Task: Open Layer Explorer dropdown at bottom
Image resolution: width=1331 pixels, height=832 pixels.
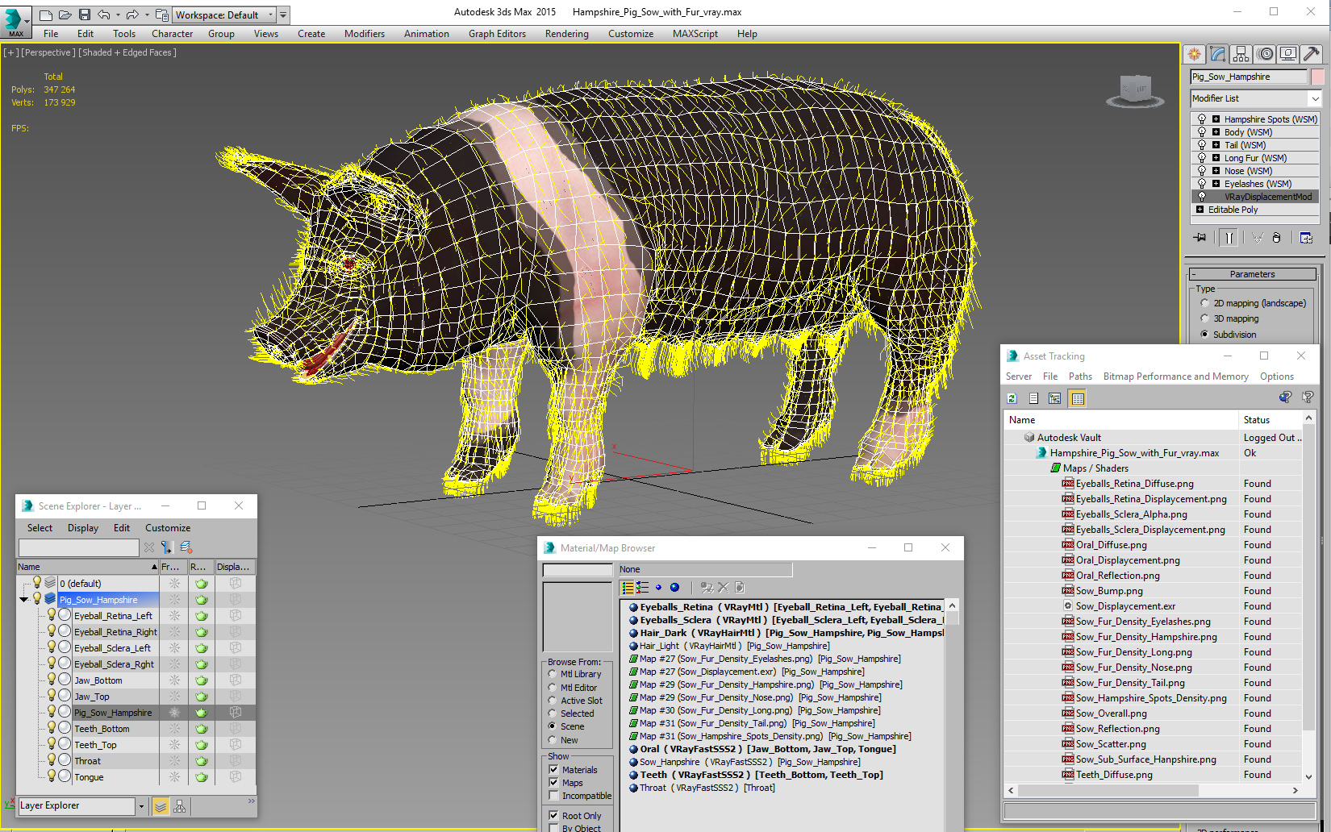Action: point(141,806)
